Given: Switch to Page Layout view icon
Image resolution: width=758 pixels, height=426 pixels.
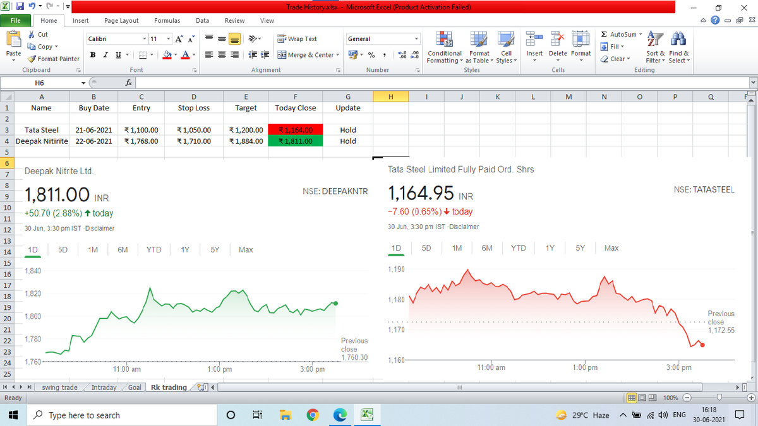Looking at the screenshot, I should [x=644, y=398].
